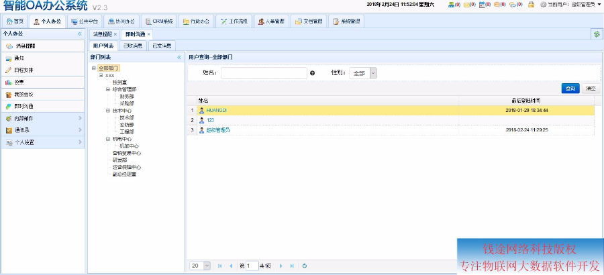Image resolution: width=604 pixels, height=275 pixels.
Task: Click the blue 查询 button
Action: (570, 89)
